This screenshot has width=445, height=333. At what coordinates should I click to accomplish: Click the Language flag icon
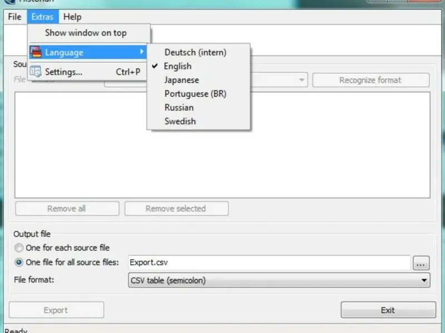click(36, 52)
